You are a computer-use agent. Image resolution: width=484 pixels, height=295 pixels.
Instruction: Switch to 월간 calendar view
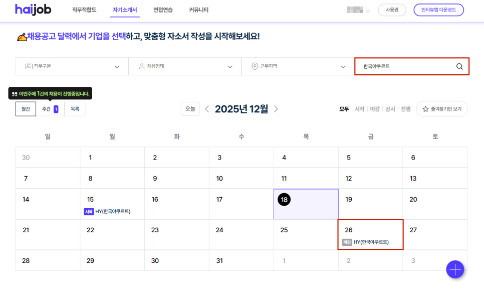point(26,109)
